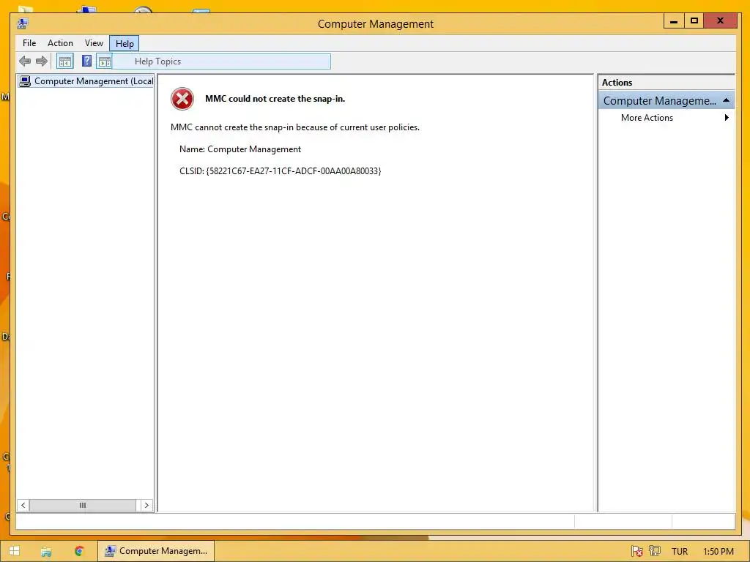750x562 pixels.
Task: Open the Action menu
Action: [x=60, y=43]
